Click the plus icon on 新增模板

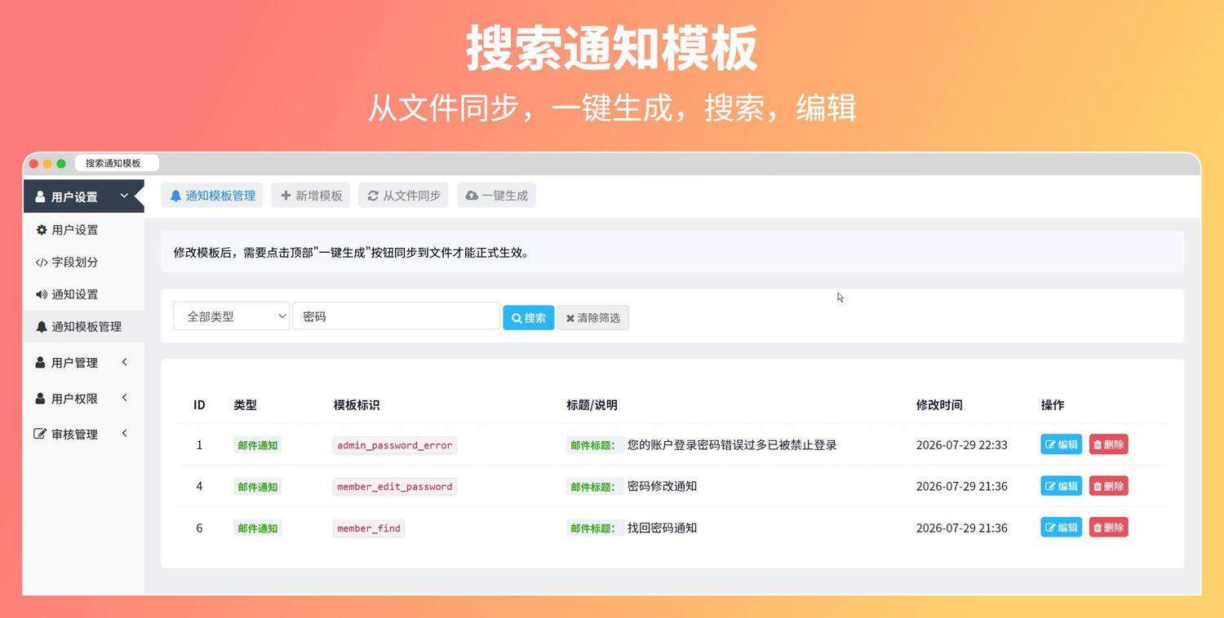coord(286,196)
